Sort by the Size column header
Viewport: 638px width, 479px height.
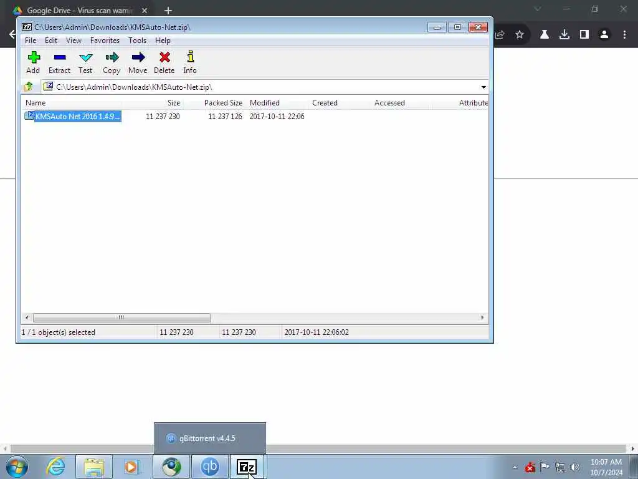point(153,103)
